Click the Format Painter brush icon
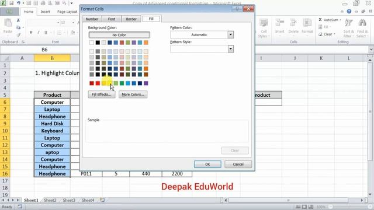This screenshot has height=210, width=374. (x=18, y=35)
